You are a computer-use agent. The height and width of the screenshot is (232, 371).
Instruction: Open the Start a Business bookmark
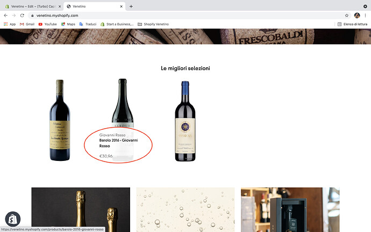pos(117,24)
